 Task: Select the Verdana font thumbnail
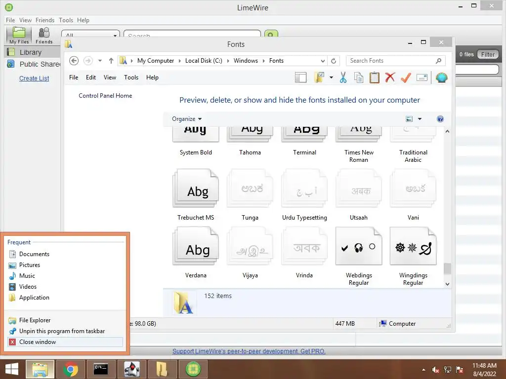[x=196, y=246]
